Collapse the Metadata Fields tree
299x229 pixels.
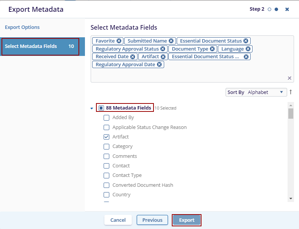pos(92,108)
